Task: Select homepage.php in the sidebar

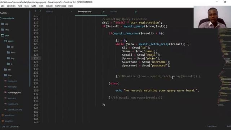Action: click(x=14, y=92)
